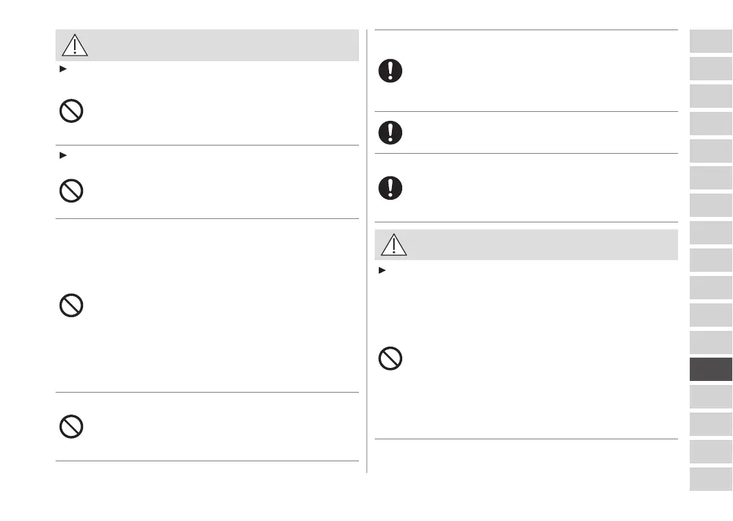
Task: Select the topmost side index tab
Action: (711, 41)
